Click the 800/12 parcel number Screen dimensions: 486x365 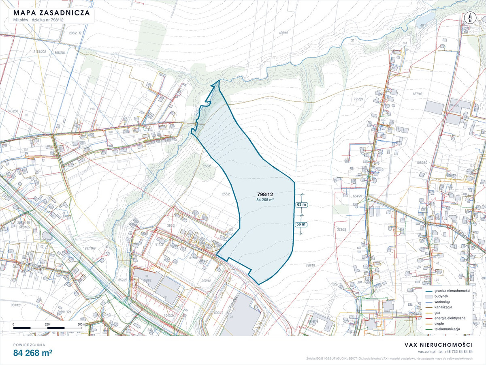219,313
